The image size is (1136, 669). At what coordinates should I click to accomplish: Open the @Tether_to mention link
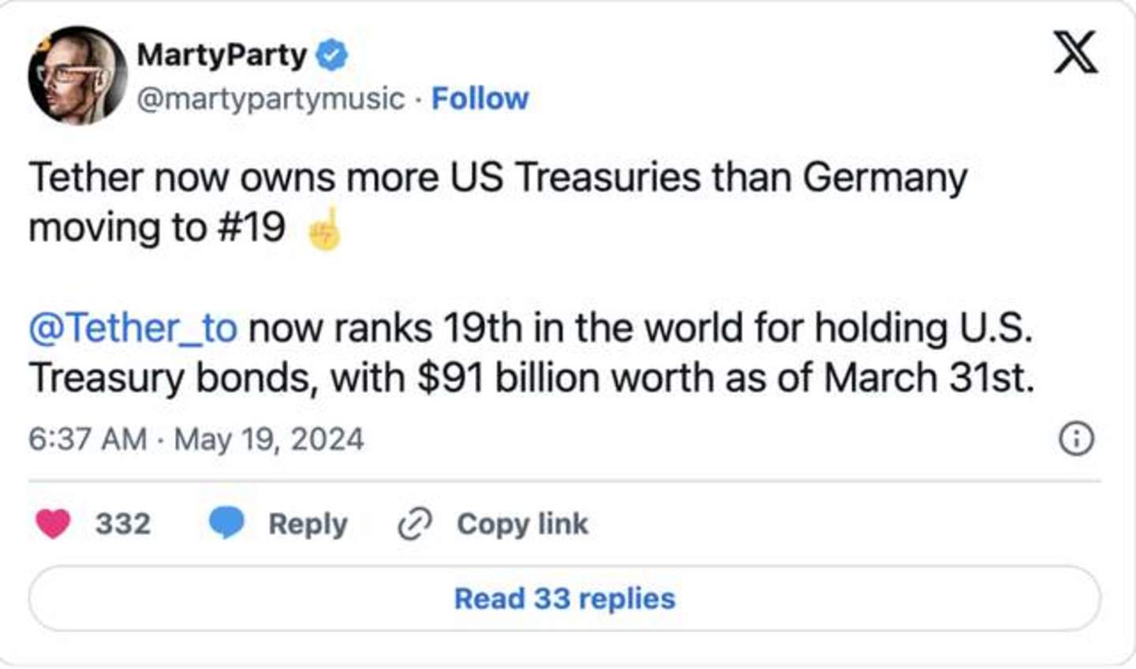point(133,328)
